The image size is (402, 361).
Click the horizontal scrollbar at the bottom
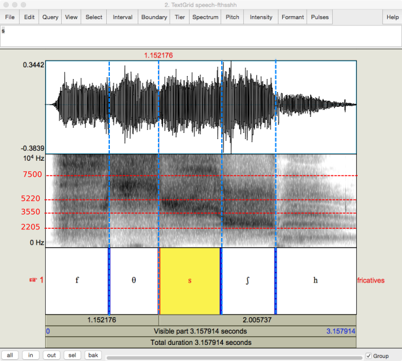(234, 358)
